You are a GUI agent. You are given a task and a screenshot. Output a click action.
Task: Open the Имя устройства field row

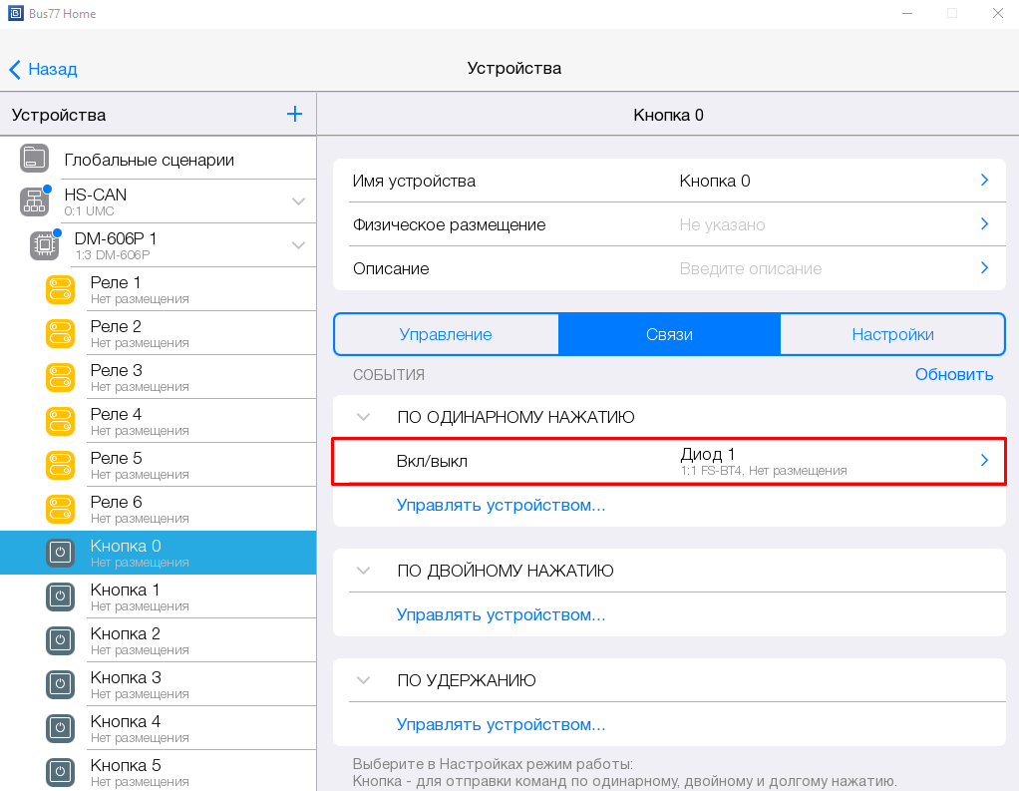click(x=669, y=181)
